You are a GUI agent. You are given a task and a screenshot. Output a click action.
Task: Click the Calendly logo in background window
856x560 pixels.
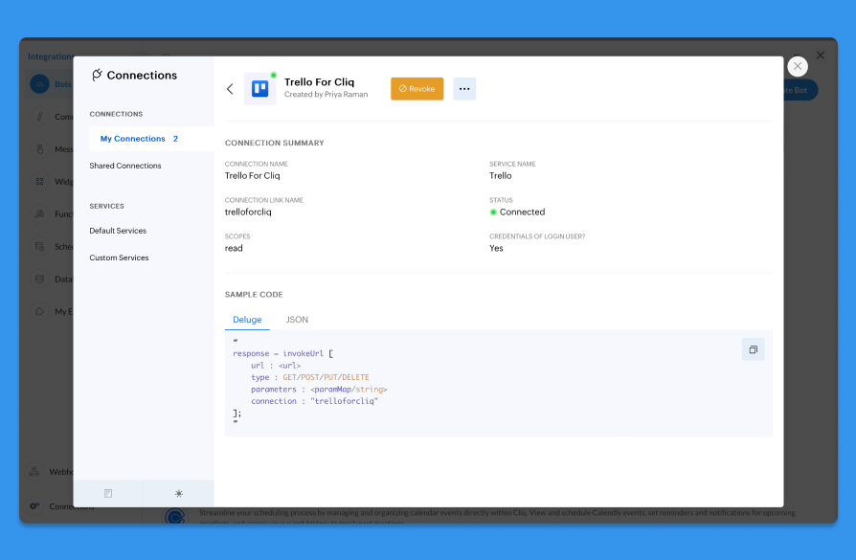point(175,516)
